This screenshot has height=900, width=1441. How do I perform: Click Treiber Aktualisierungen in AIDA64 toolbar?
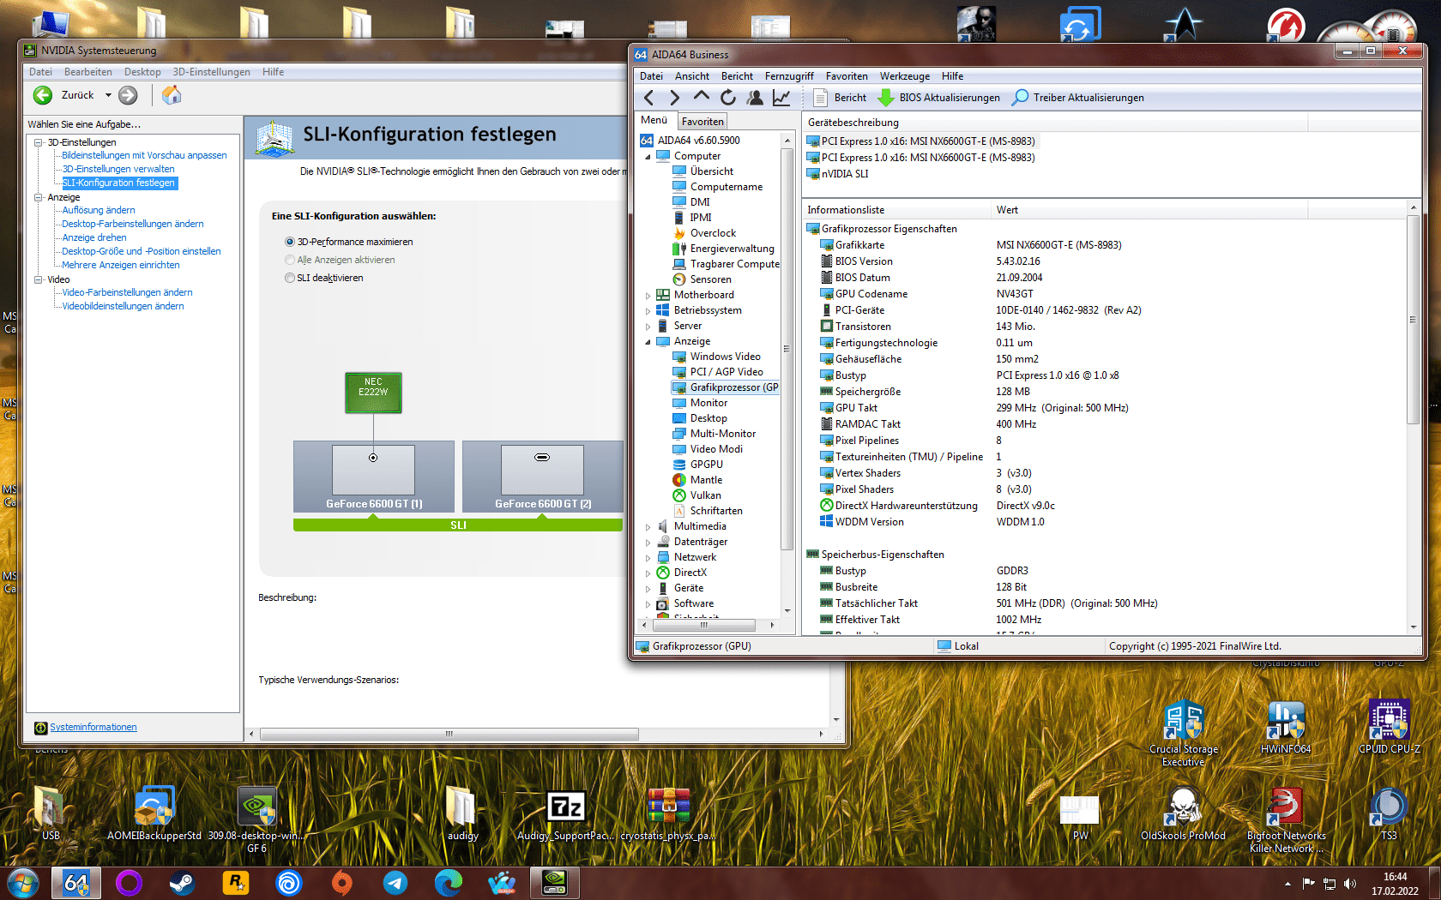[1078, 98]
